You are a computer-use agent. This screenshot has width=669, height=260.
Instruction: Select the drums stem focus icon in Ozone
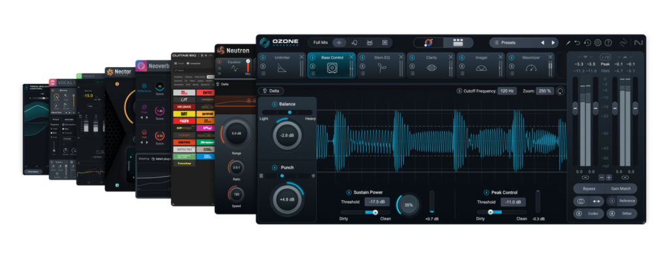(370, 42)
